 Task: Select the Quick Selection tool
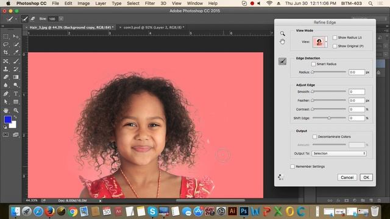point(16,44)
